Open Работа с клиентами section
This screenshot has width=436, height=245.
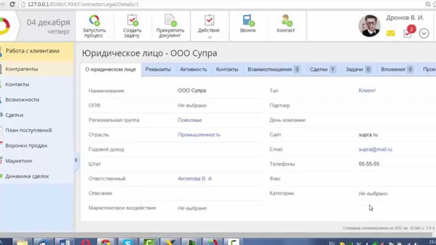point(32,51)
